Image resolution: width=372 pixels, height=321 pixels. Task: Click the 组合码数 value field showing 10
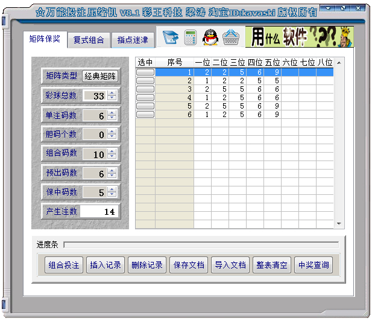95,154
